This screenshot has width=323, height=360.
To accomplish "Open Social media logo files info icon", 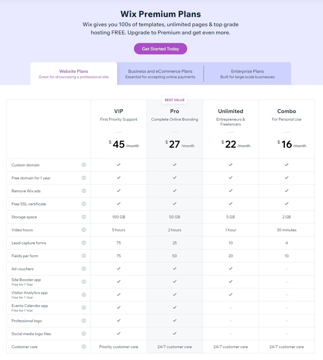I will coord(84,333).
